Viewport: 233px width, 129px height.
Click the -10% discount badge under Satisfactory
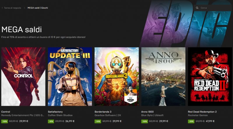(x=51, y=121)
